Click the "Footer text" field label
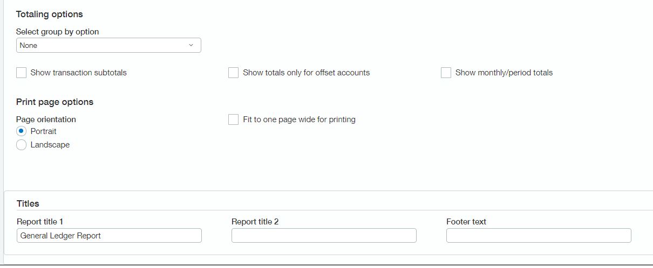653x268 pixels. point(466,222)
